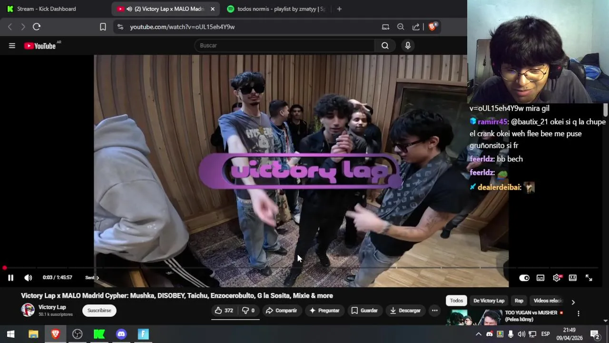
Task: Open the notification center
Action: pyautogui.click(x=594, y=334)
